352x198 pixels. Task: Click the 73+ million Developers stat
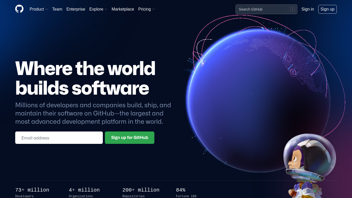click(32, 193)
